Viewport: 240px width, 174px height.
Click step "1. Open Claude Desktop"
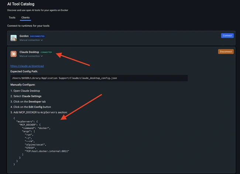click(x=25, y=91)
